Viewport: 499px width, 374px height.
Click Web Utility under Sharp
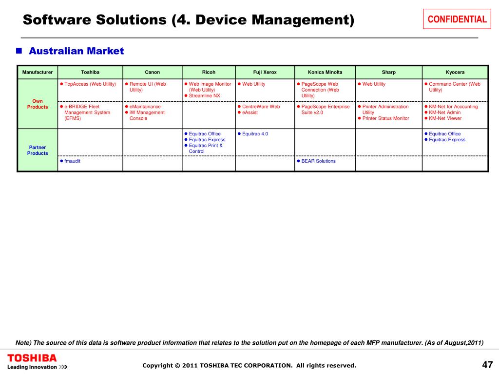point(374,84)
